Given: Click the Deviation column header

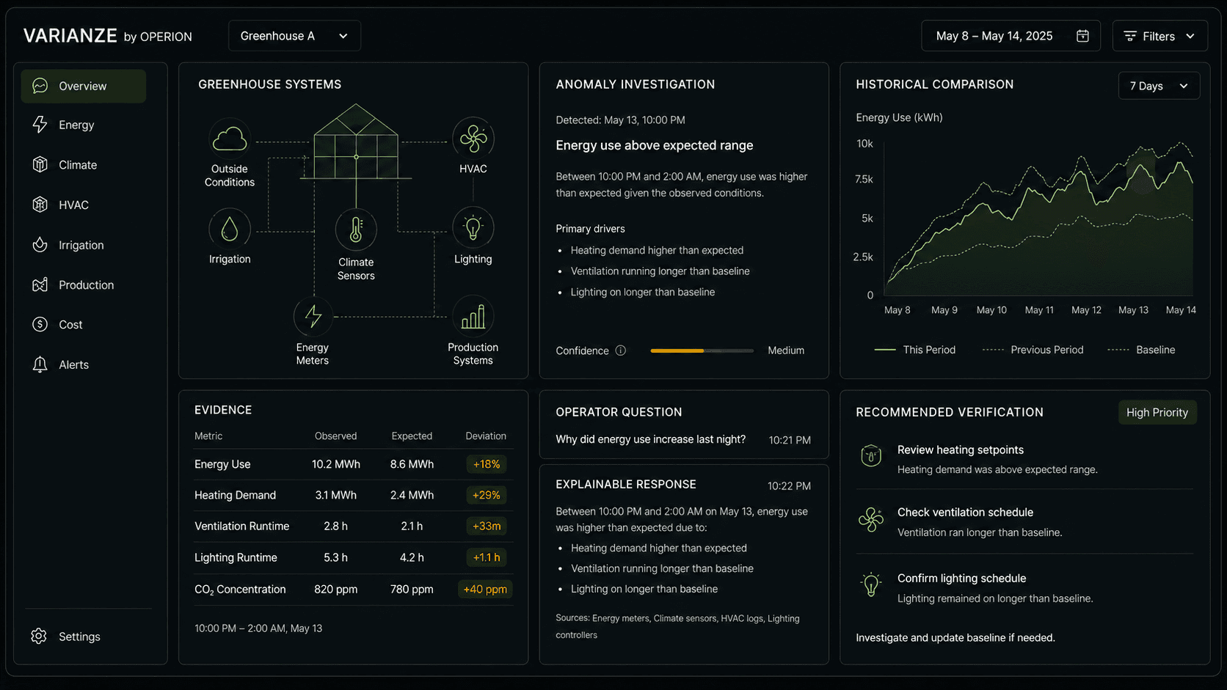Looking at the screenshot, I should (x=486, y=436).
